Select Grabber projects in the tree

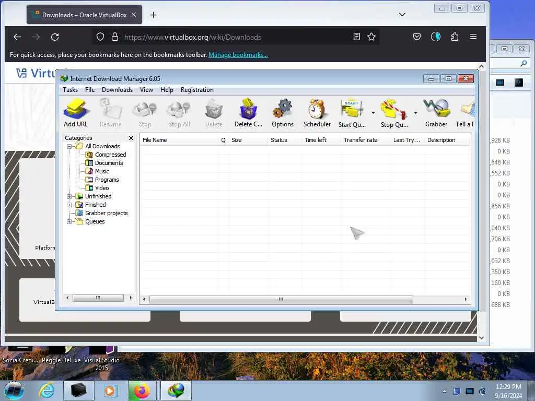click(106, 213)
